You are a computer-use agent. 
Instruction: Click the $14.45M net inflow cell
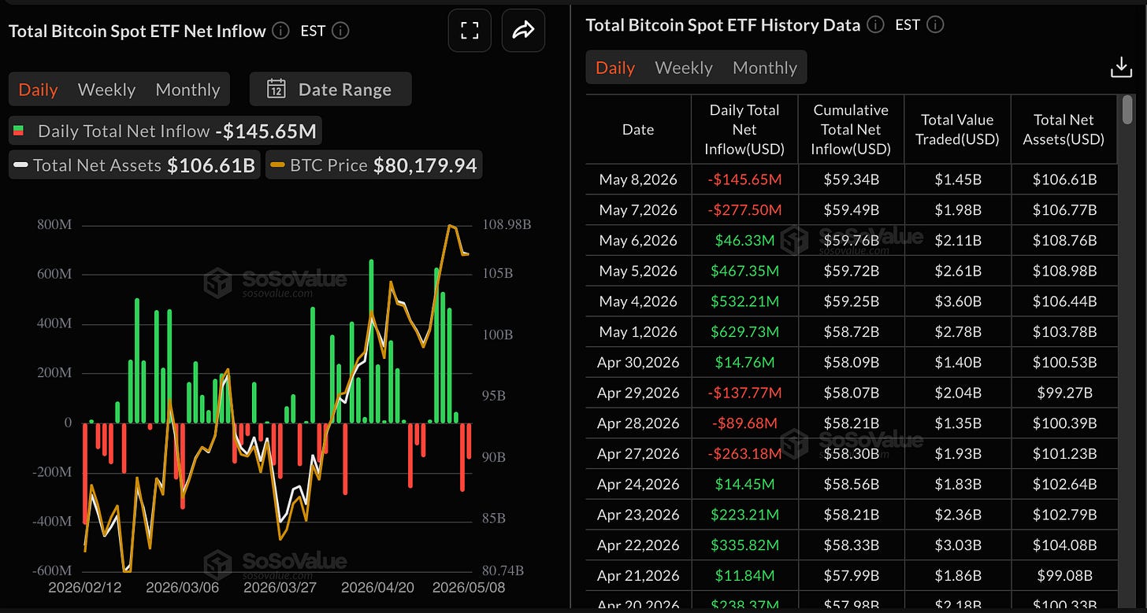pos(744,485)
